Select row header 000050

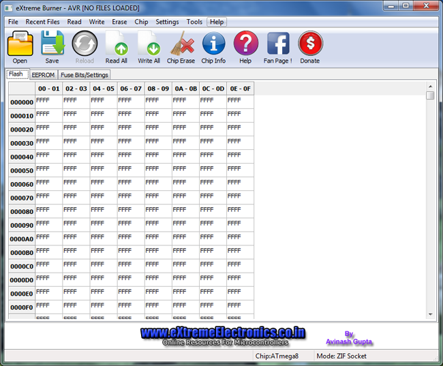(x=22, y=170)
